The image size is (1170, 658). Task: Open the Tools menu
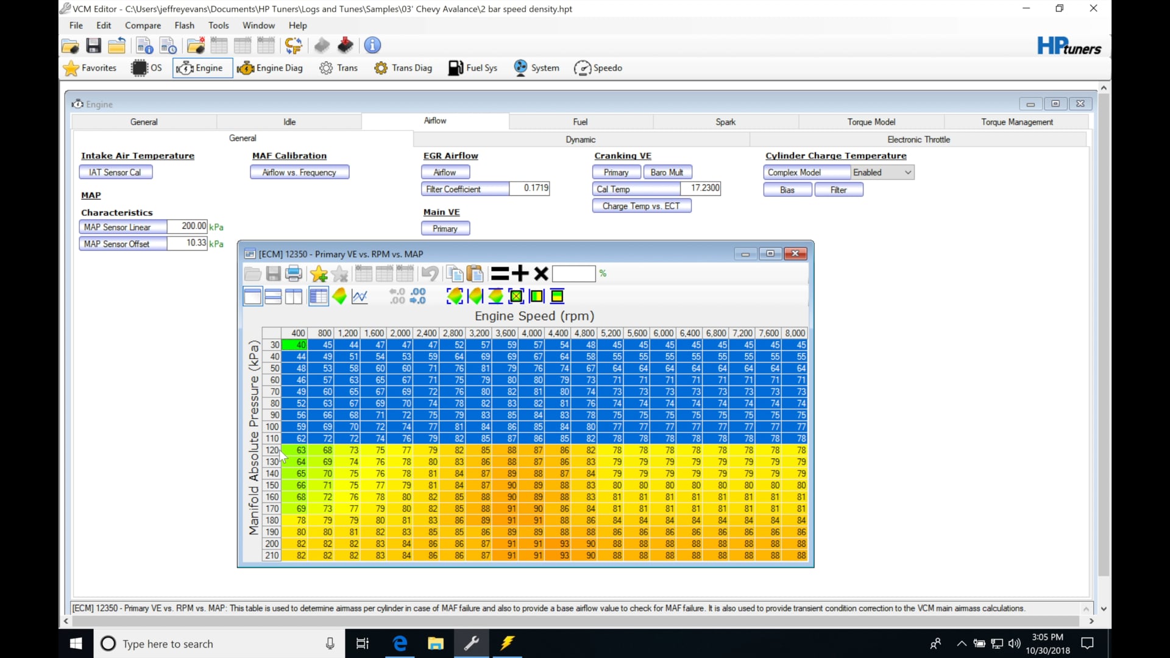click(218, 25)
